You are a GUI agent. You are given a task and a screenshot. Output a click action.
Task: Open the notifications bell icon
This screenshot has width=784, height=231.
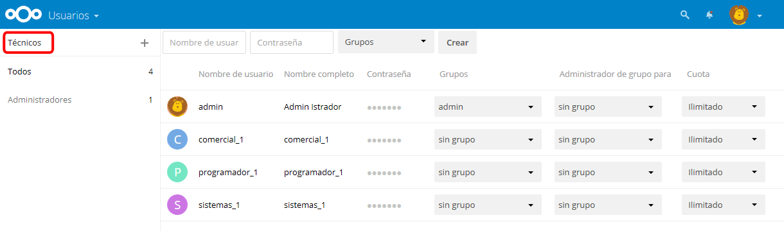709,15
